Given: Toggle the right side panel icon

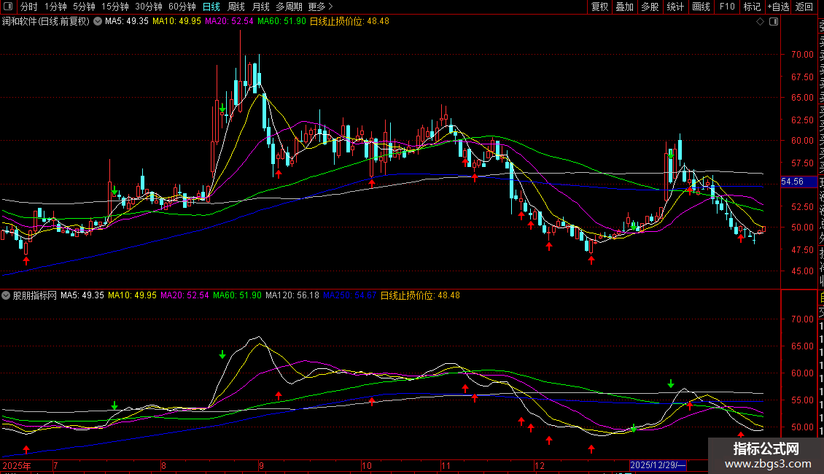Looking at the screenshot, I should [x=774, y=22].
